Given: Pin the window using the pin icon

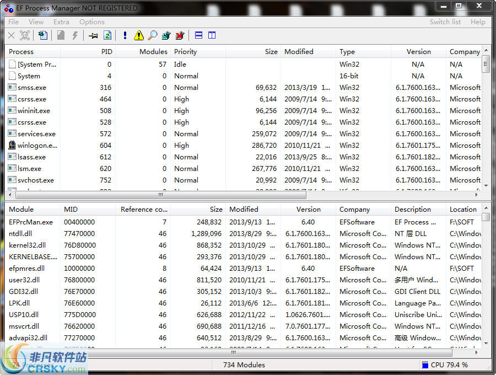Looking at the screenshot, I should point(94,35).
